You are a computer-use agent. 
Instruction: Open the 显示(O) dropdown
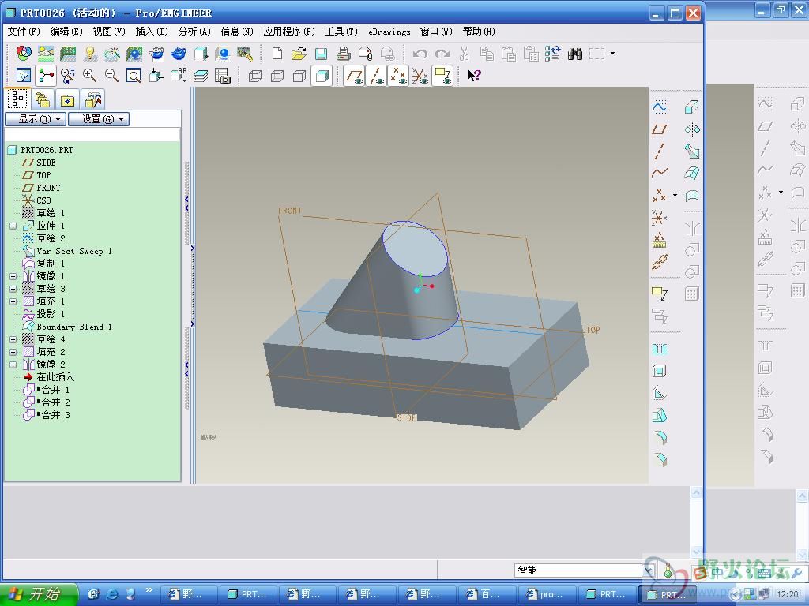36,119
